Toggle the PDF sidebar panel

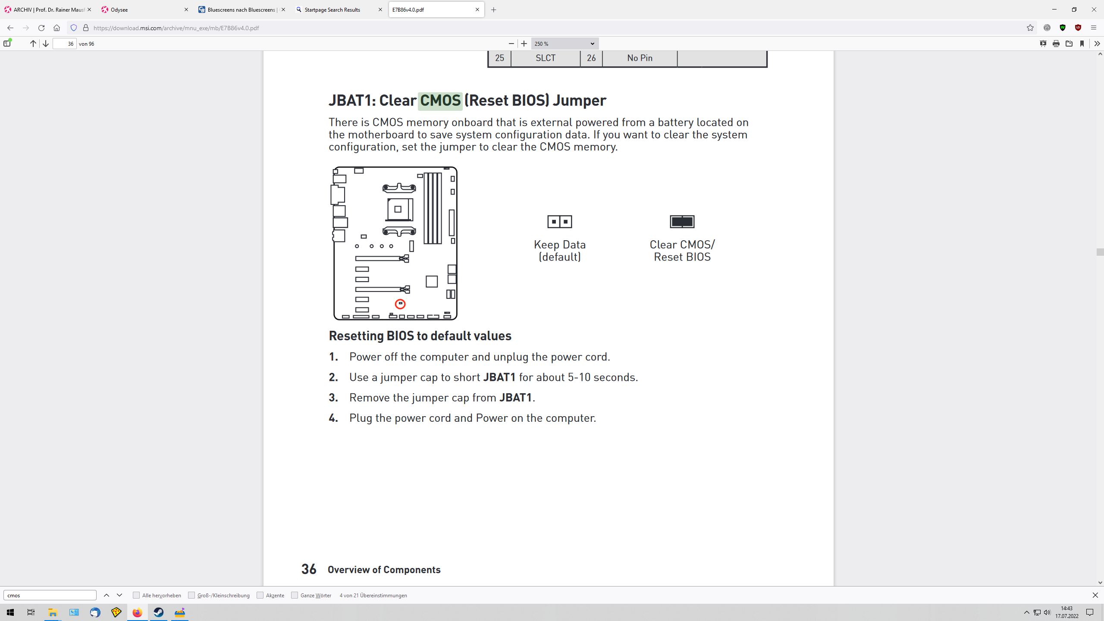tap(6, 43)
